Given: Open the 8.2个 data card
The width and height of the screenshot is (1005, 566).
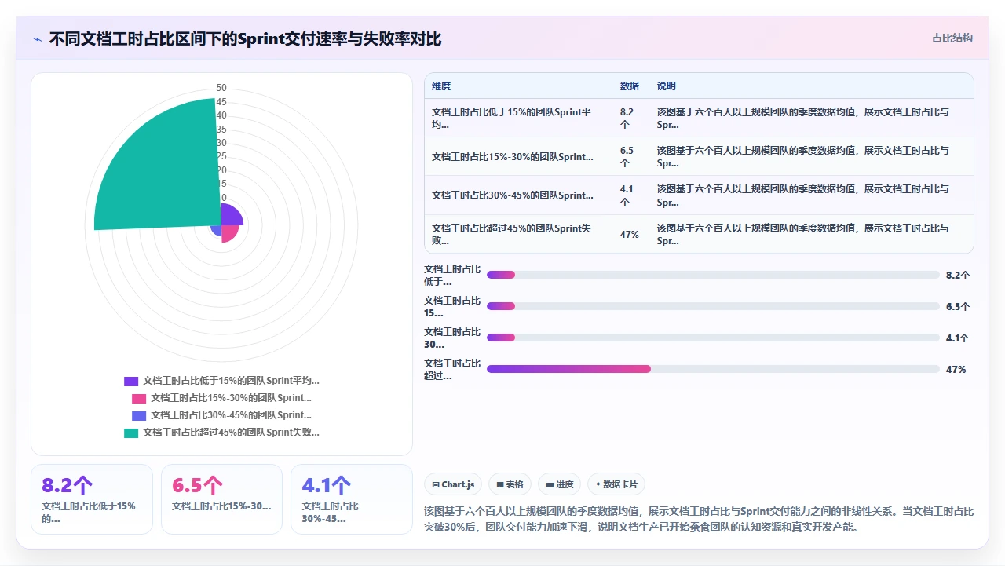Looking at the screenshot, I should click(x=92, y=499).
